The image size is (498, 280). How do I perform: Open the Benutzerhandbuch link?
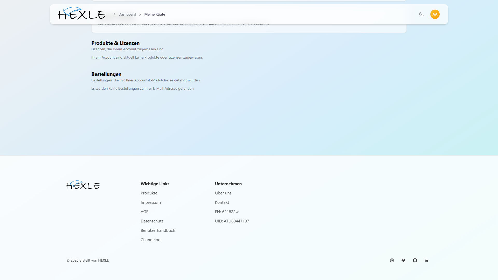pyautogui.click(x=158, y=230)
